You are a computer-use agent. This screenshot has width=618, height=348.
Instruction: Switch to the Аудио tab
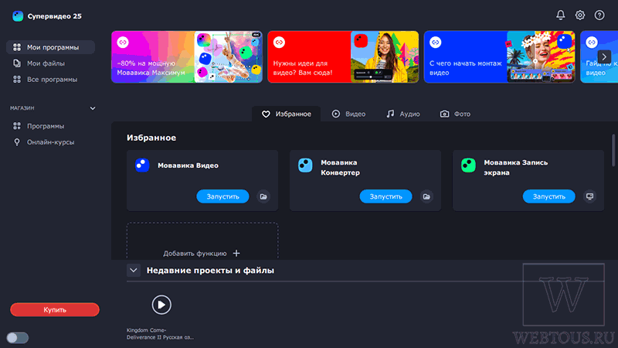click(402, 114)
